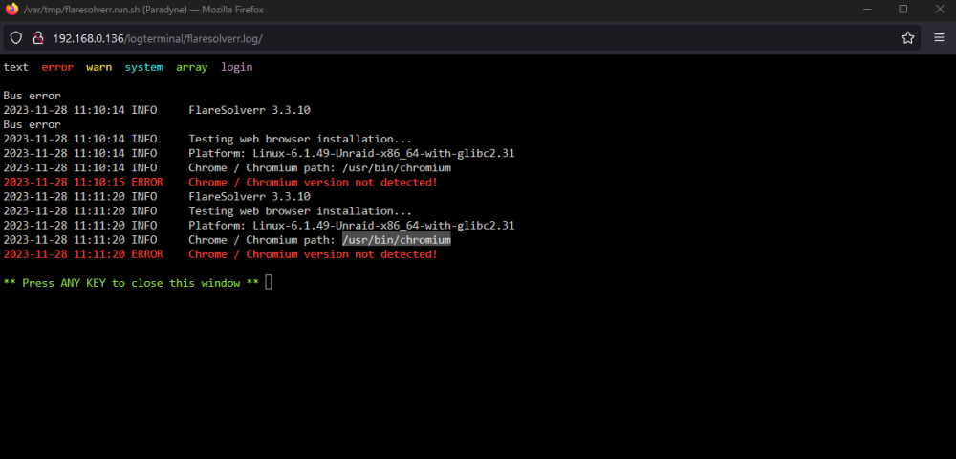
Task: Toggle the 'array' log filter
Action: [192, 67]
